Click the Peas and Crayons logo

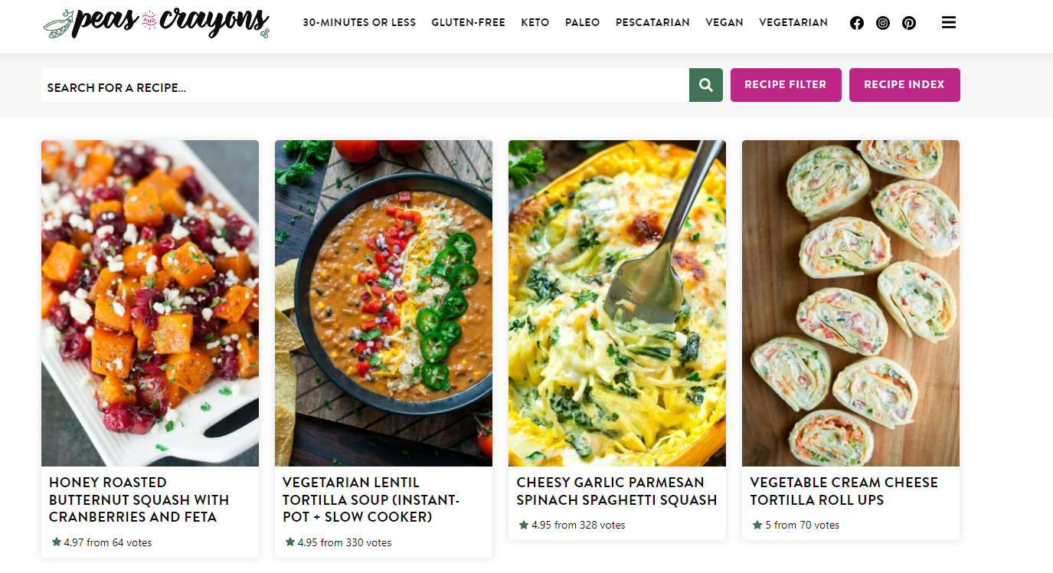[156, 23]
